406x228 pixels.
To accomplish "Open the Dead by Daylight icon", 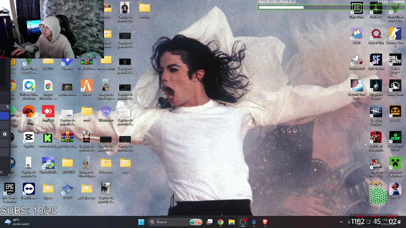I will click(x=376, y=116).
